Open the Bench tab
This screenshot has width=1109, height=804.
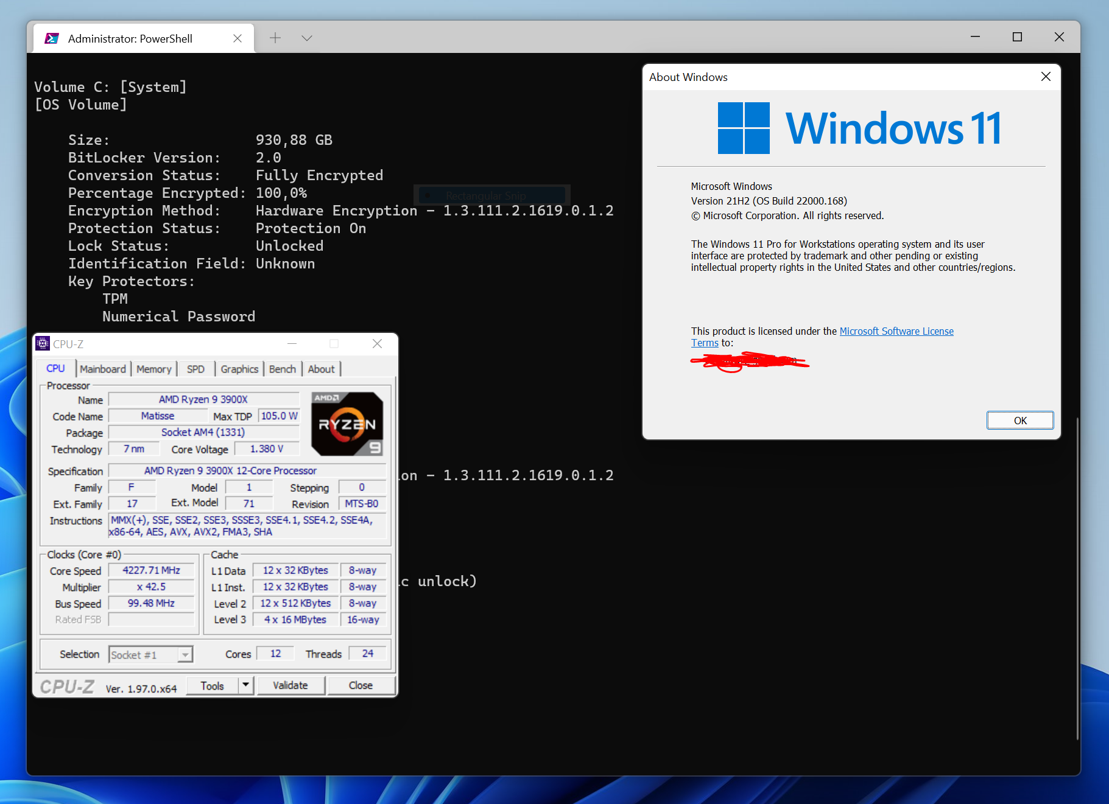[x=283, y=369]
